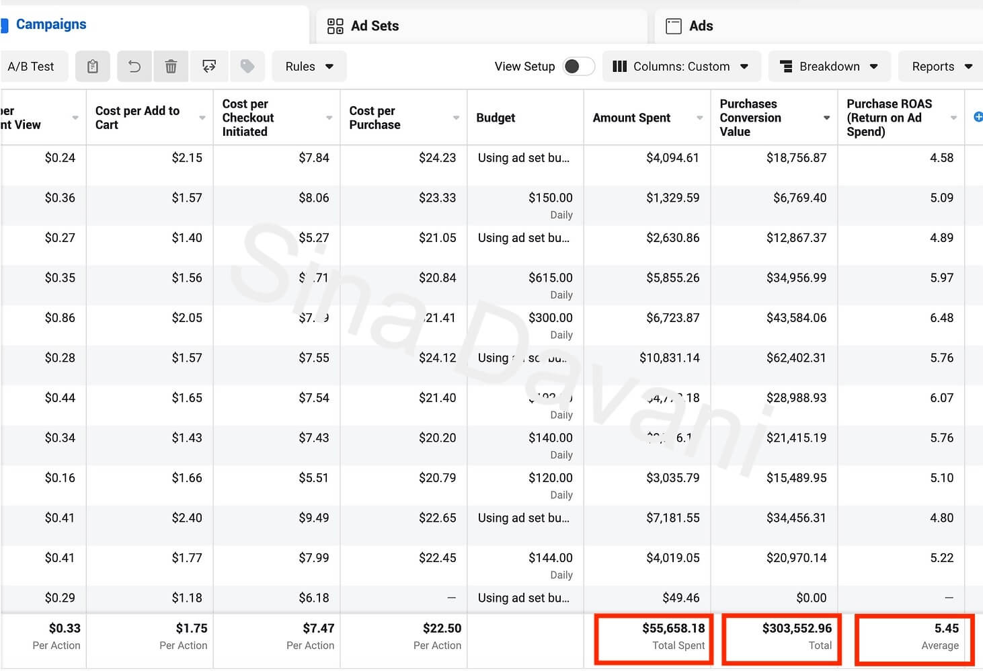
Task: Toggle the View Setup switch
Action: point(578,67)
